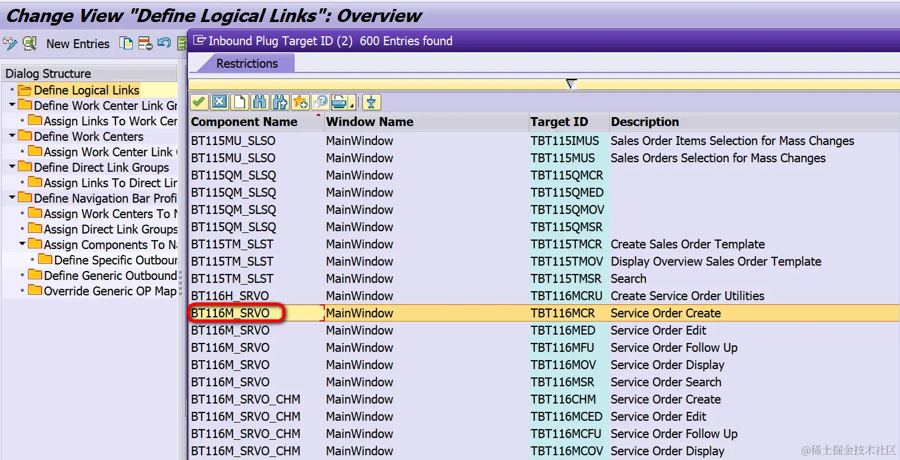Select Define Logical Links folder

pyautogui.click(x=86, y=90)
